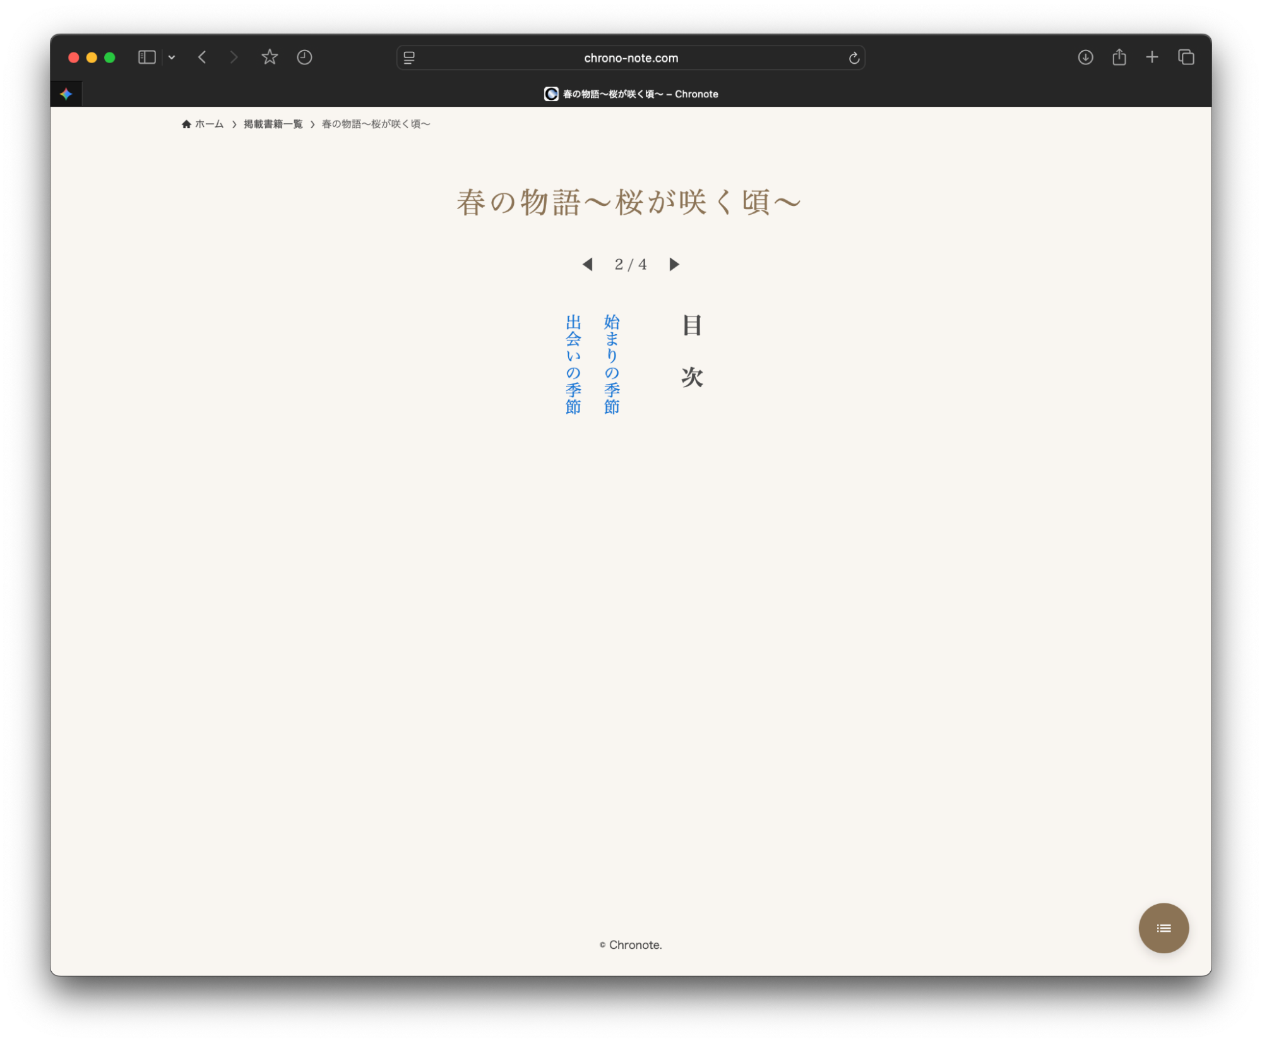Advance to next page with the right arrow
The width and height of the screenshot is (1262, 1043).
[x=674, y=264]
